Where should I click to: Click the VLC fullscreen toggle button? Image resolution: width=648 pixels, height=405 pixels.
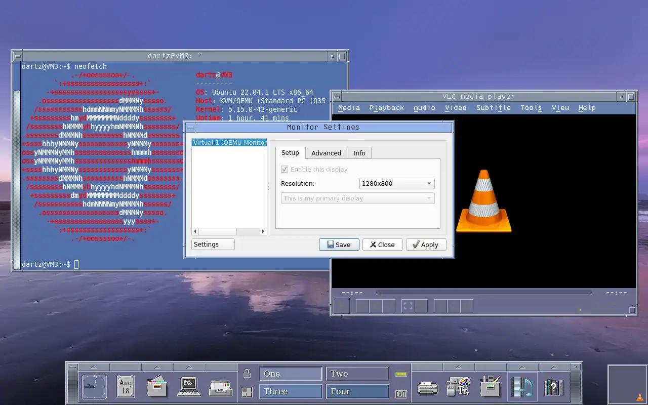pyautogui.click(x=408, y=306)
